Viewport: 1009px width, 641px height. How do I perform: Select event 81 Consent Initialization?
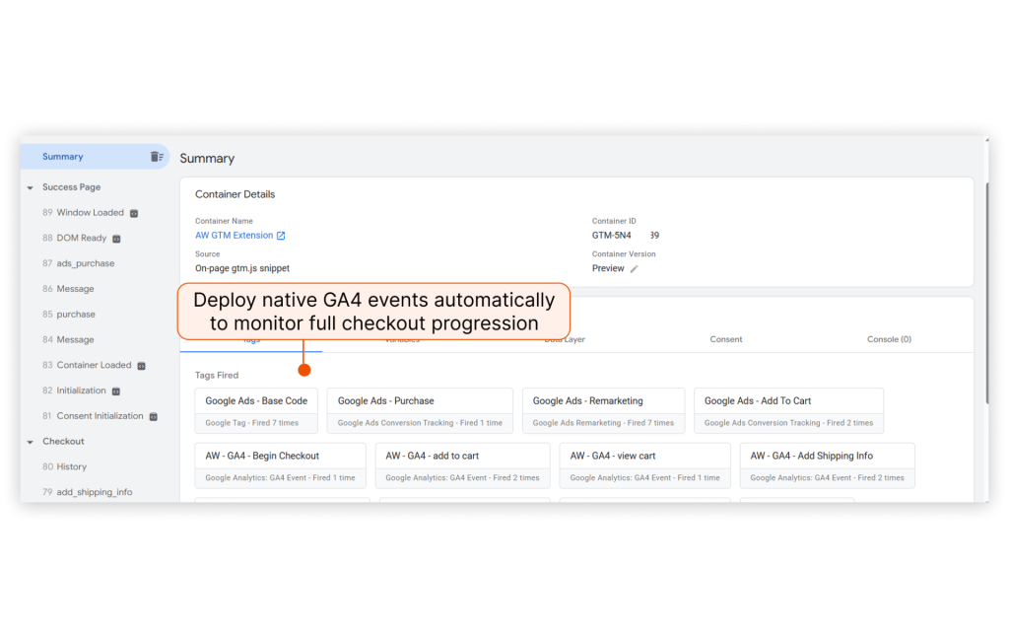93,415
